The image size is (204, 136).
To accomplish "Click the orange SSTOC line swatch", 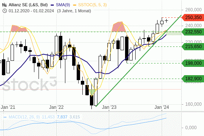I will 75,5.
